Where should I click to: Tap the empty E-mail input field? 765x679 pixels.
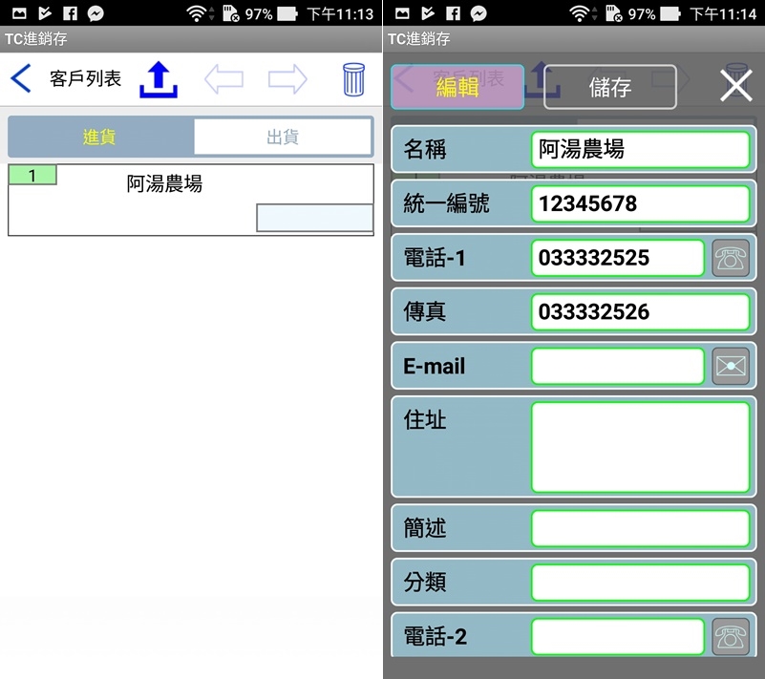(x=618, y=366)
